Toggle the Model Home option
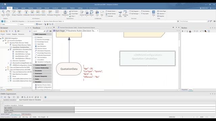 pyautogui.click(x=111, y=11)
